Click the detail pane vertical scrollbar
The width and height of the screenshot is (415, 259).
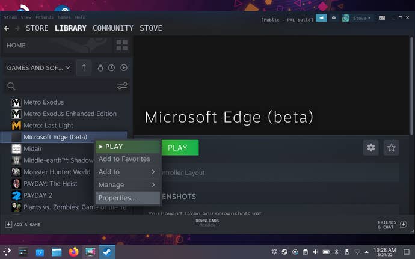click(411, 86)
